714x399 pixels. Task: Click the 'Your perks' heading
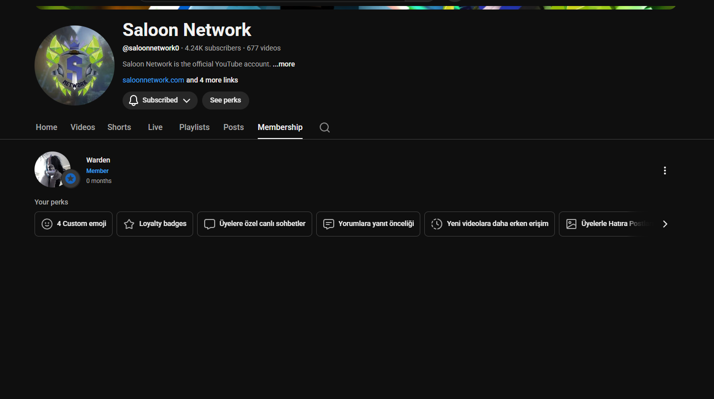[51, 202]
